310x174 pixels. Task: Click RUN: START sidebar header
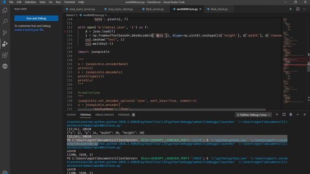(x=20, y=9)
